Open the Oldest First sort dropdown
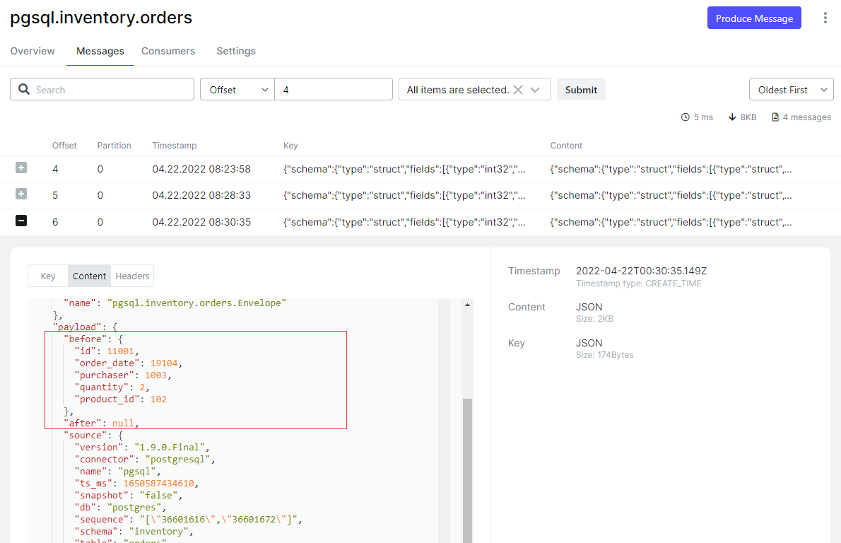Screen dimensions: 841x543 [x=791, y=90]
